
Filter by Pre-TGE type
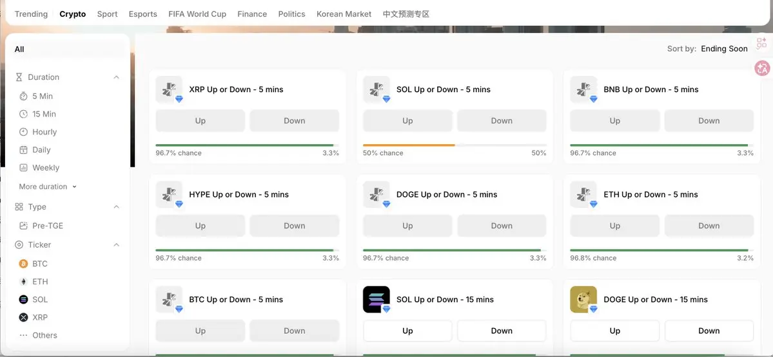pyautogui.click(x=48, y=226)
